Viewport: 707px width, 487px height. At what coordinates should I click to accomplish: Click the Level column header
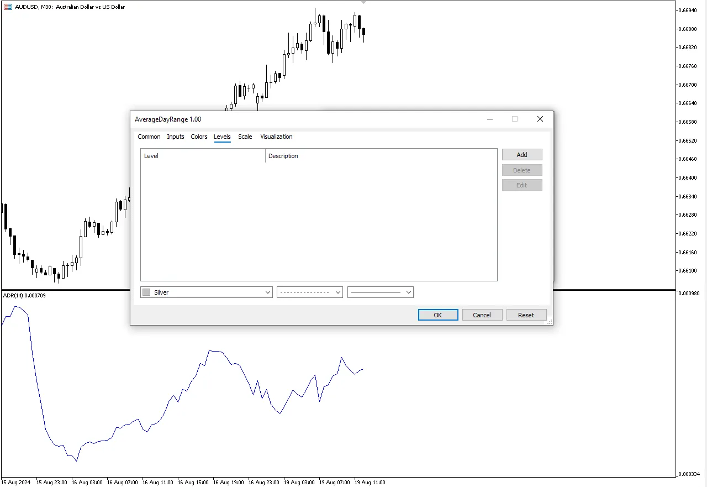tap(202, 156)
